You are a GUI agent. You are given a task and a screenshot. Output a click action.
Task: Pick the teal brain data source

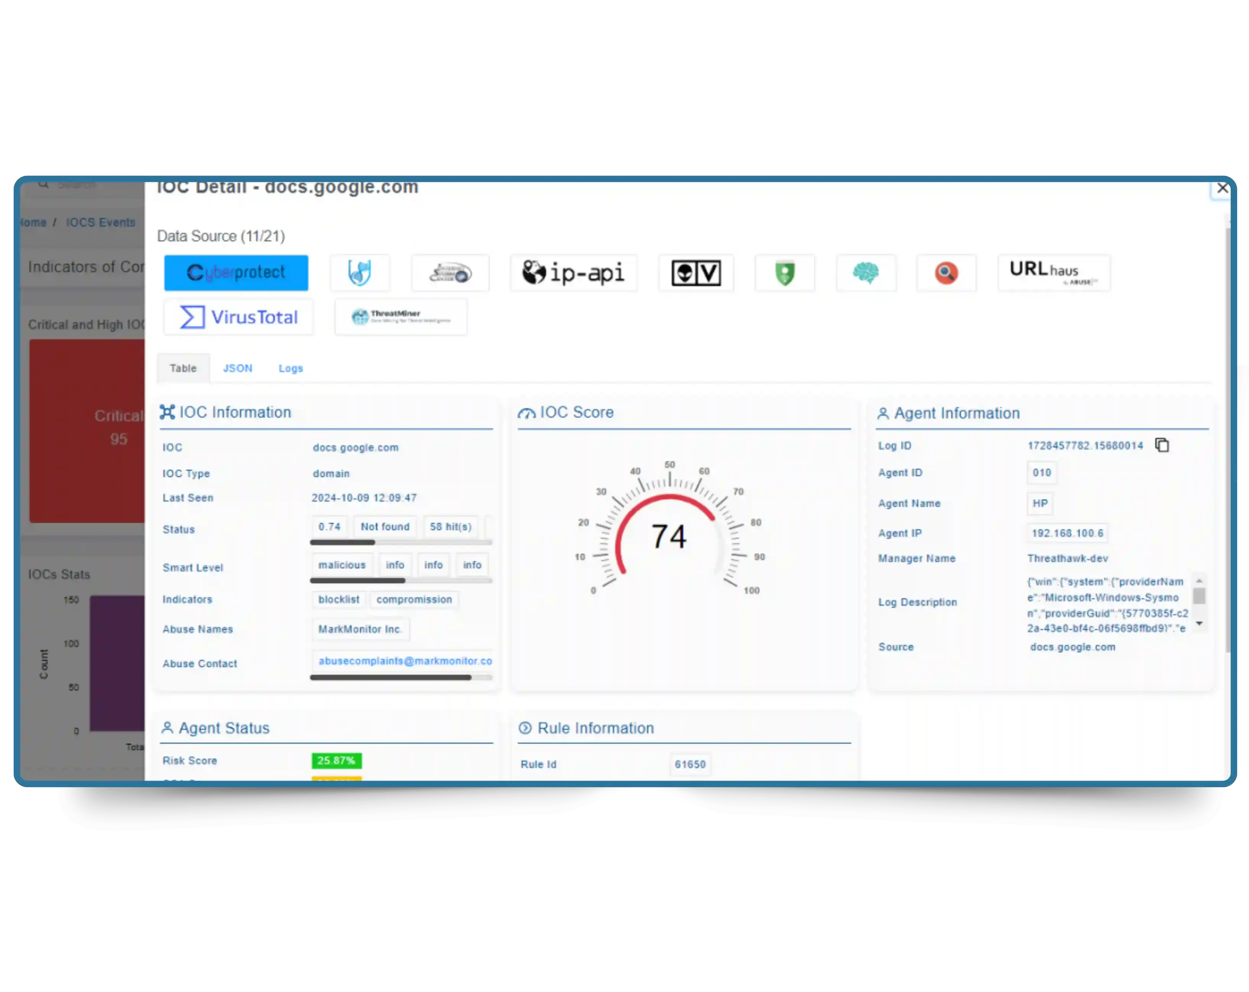point(866,273)
